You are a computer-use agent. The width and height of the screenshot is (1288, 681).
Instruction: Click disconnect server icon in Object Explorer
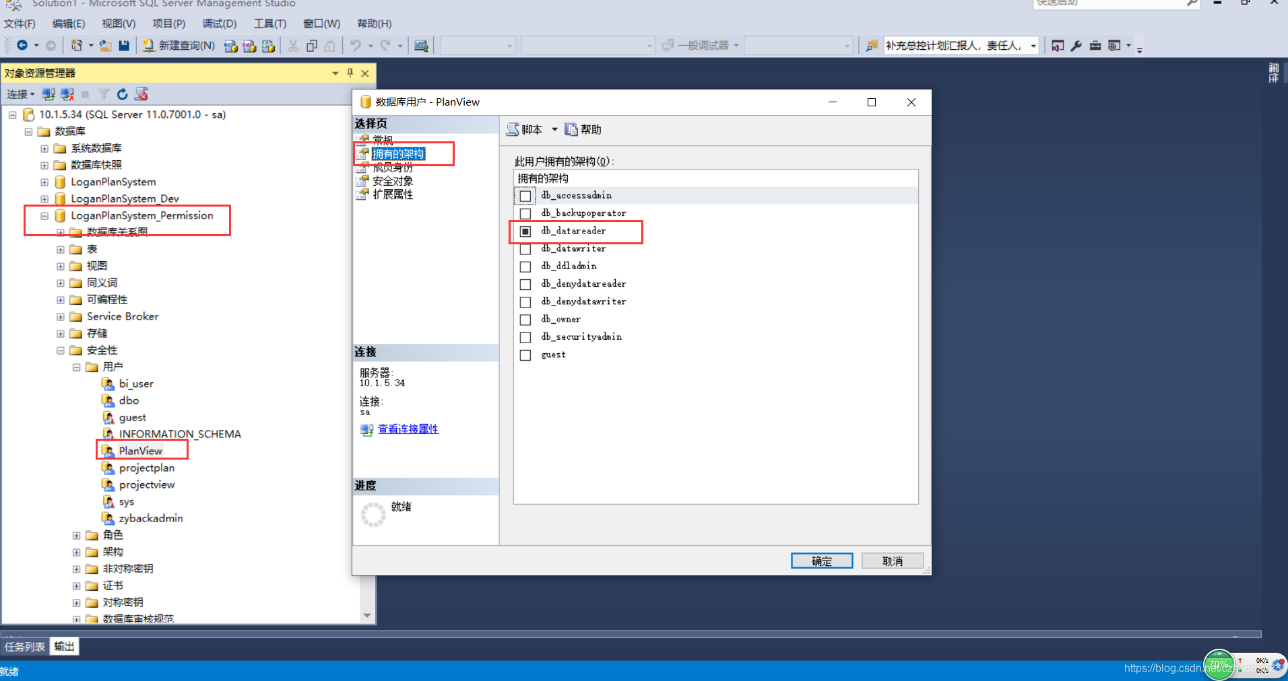67,94
